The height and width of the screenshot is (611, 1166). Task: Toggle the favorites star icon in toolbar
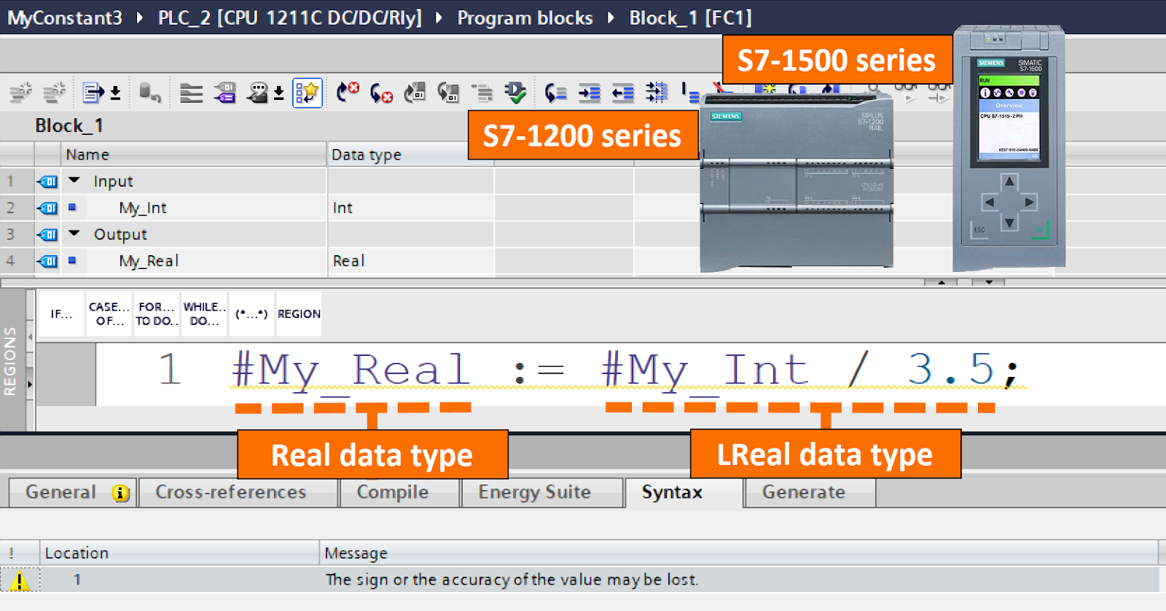[x=307, y=93]
